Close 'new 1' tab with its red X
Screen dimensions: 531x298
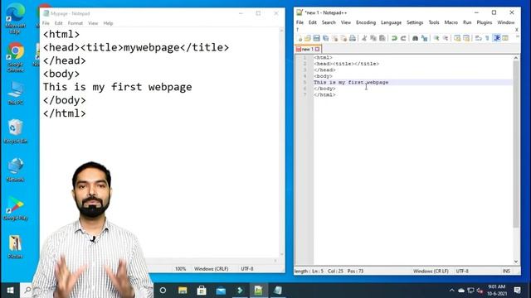[x=317, y=50]
